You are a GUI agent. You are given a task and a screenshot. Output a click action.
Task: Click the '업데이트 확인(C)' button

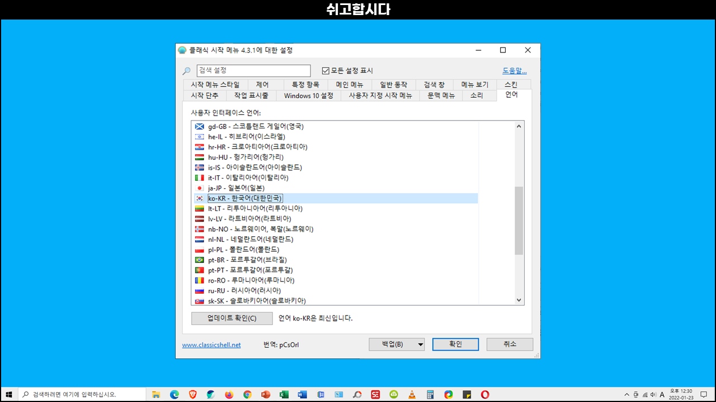point(232,318)
